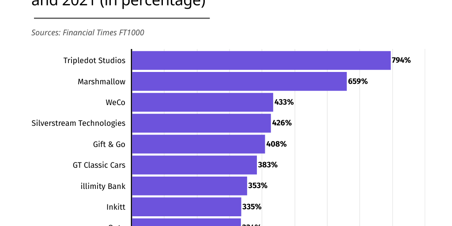
Task: Select the 426% data label
Action: click(282, 123)
